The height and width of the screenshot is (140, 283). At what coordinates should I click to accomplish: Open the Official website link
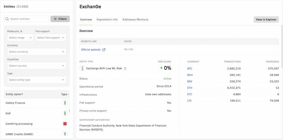[x=91, y=50]
